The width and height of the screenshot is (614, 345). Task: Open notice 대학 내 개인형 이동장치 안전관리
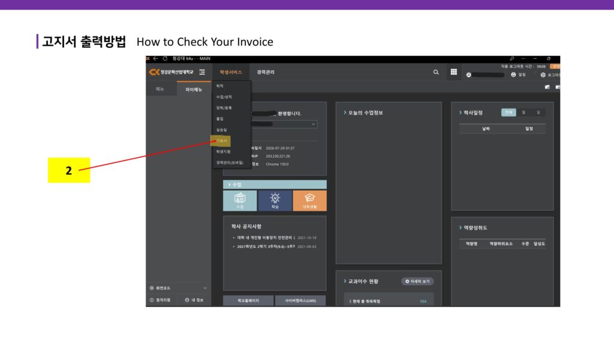point(266,237)
